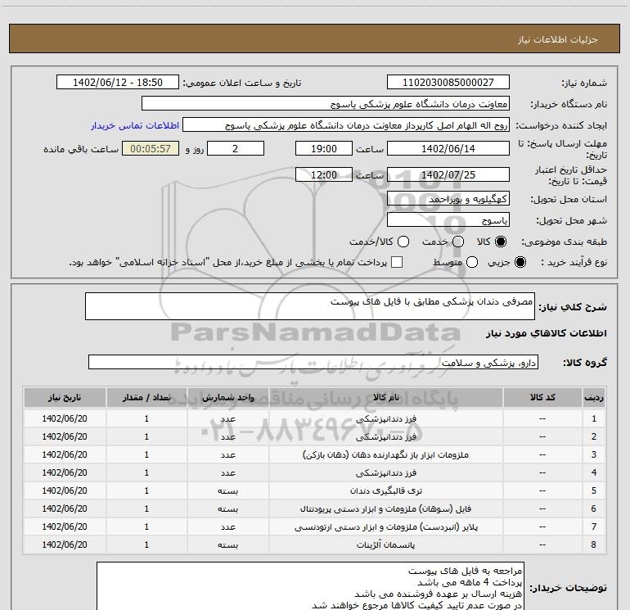Select the خدمت radio option

(458, 242)
